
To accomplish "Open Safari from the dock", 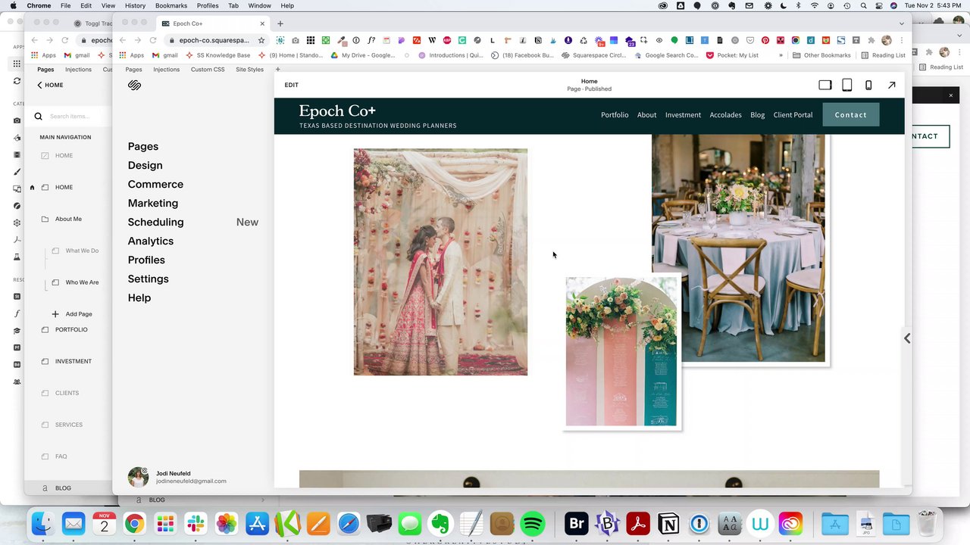I will tap(349, 524).
